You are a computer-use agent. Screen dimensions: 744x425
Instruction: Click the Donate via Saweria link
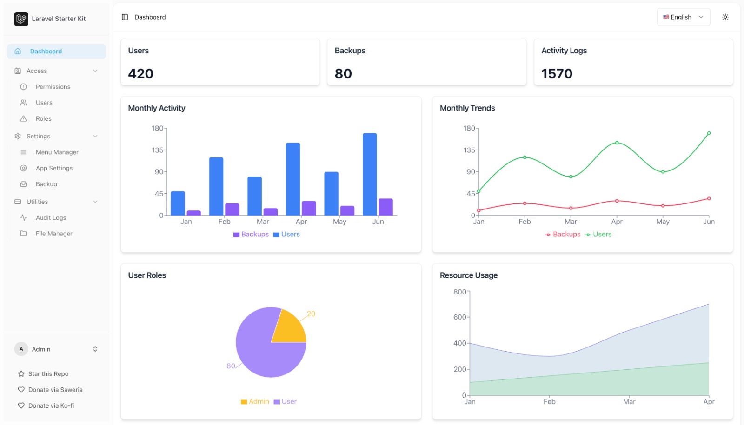[55, 390]
